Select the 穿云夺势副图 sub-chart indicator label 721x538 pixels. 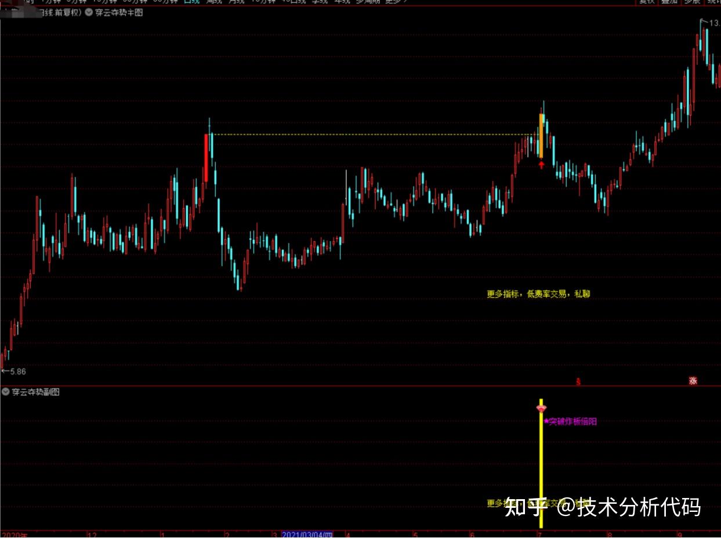point(36,392)
